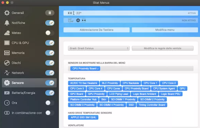Click the CPU & GPU chip icon
The height and width of the screenshot is (128, 200).
(x=7, y=43)
